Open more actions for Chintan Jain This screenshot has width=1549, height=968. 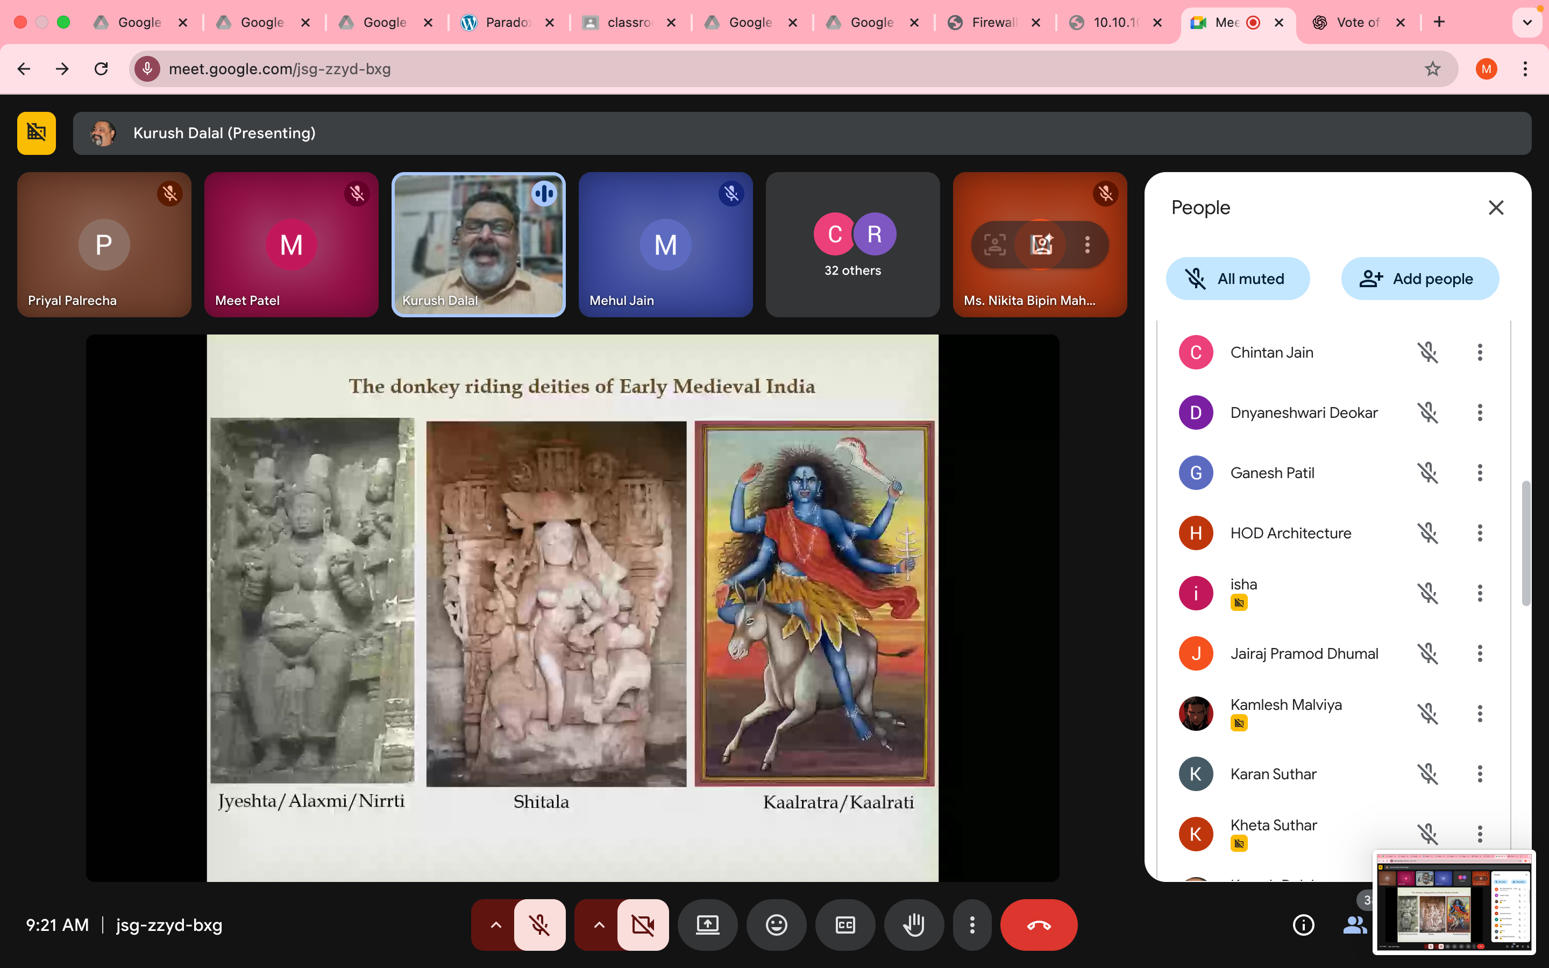click(x=1479, y=352)
